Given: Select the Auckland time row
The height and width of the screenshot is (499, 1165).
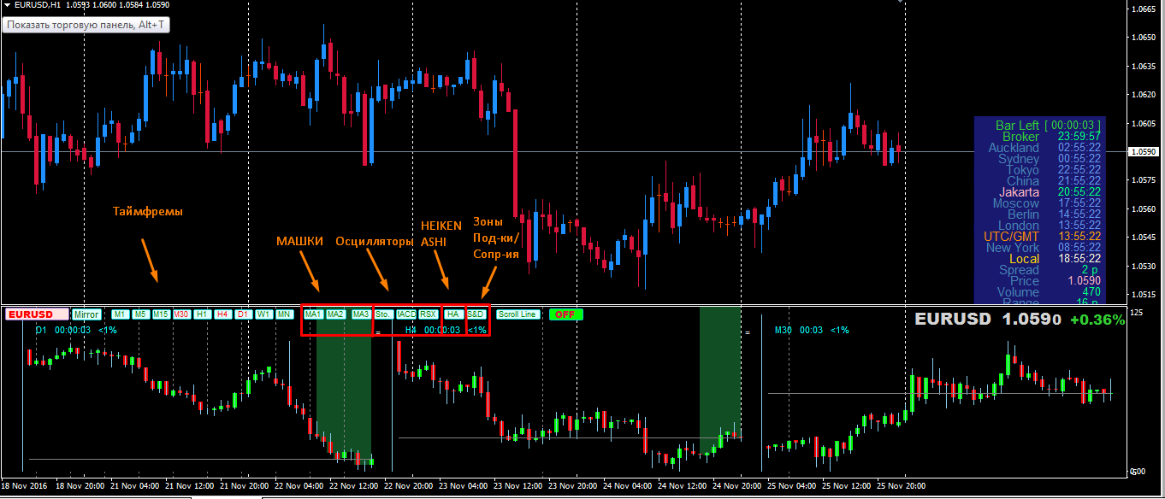Looking at the screenshot, I should 1044,148.
